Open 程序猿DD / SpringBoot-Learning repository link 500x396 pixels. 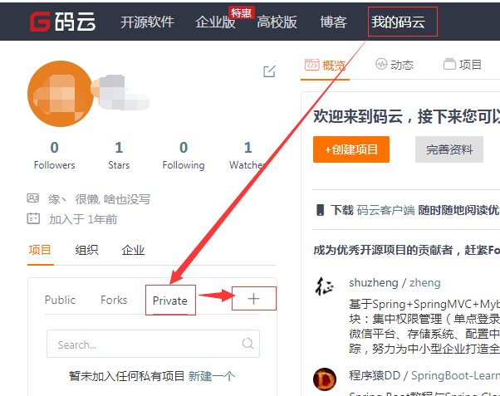point(424,376)
